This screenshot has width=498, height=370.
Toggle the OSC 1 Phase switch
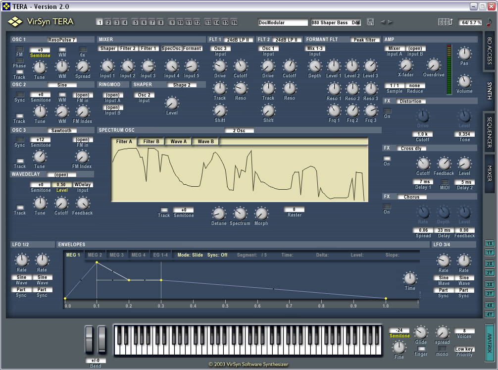[x=20, y=60]
